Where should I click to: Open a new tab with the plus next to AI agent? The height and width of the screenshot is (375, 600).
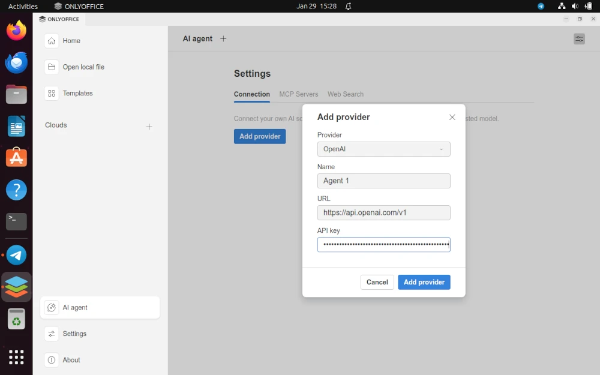(223, 38)
